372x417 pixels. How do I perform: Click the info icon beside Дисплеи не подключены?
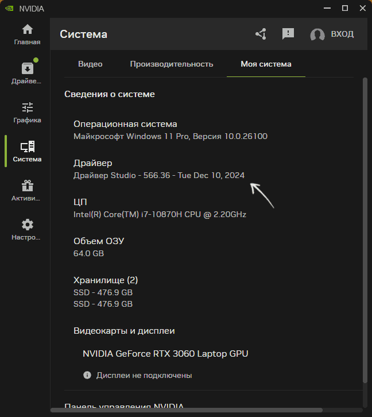(x=87, y=375)
